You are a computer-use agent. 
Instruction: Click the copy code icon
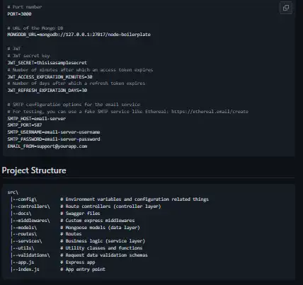286,8
